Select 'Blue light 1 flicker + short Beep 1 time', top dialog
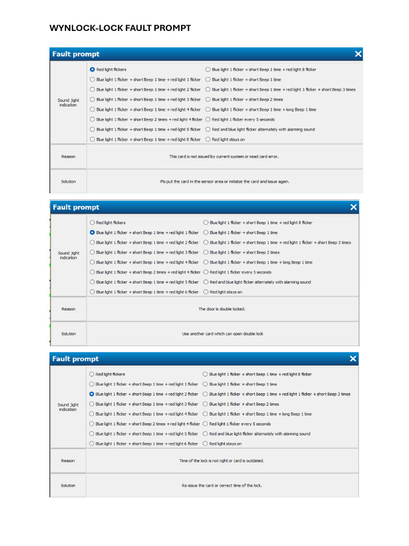The image size is (409, 546). (208, 79)
